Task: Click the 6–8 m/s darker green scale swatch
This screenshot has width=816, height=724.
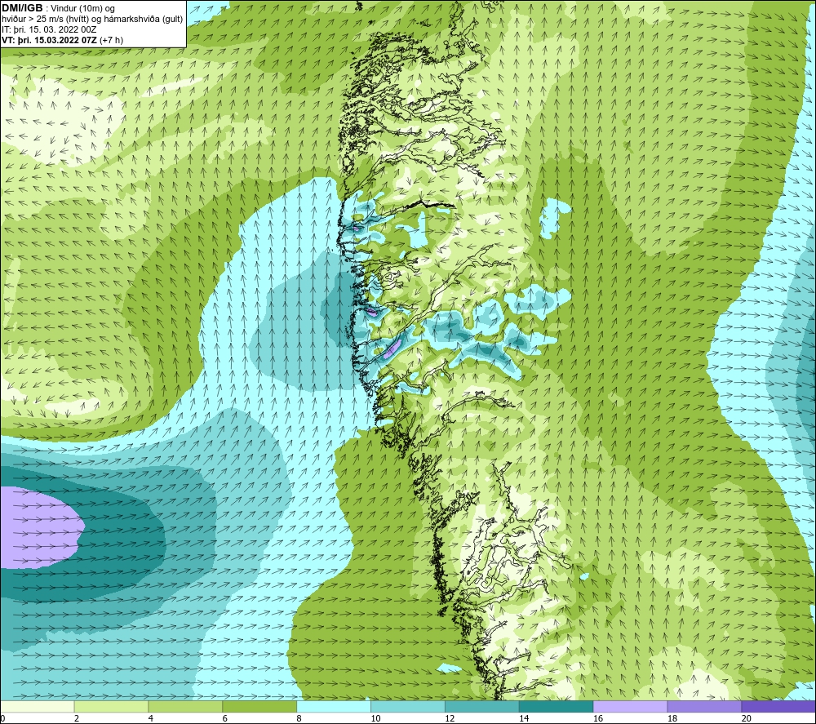Action: tap(259, 706)
